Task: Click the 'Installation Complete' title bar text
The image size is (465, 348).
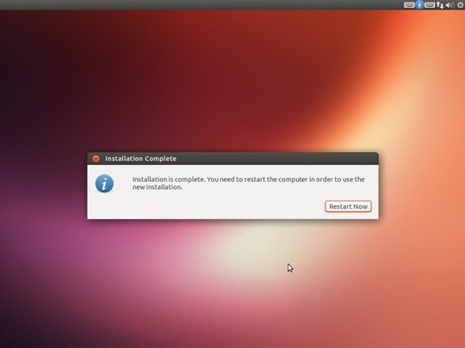Action: point(141,159)
